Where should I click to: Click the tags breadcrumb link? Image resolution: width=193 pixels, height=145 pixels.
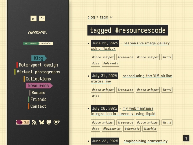[x=104, y=17]
